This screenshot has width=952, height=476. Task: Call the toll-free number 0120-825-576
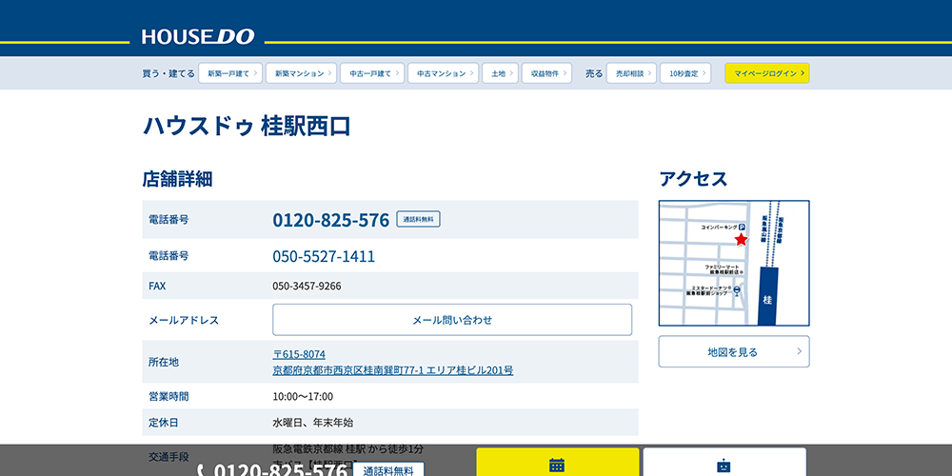[331, 220]
